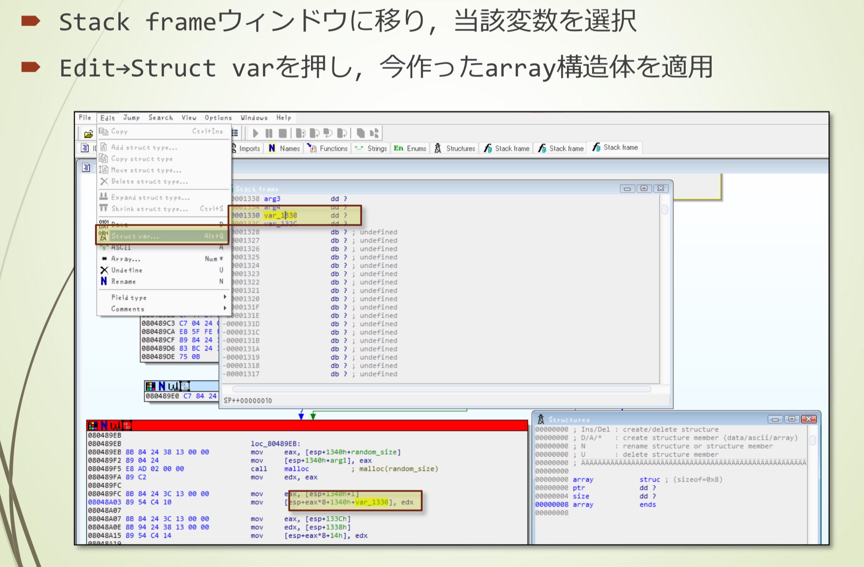Switch to the Functions tab
The width and height of the screenshot is (864, 567).
pos(333,148)
